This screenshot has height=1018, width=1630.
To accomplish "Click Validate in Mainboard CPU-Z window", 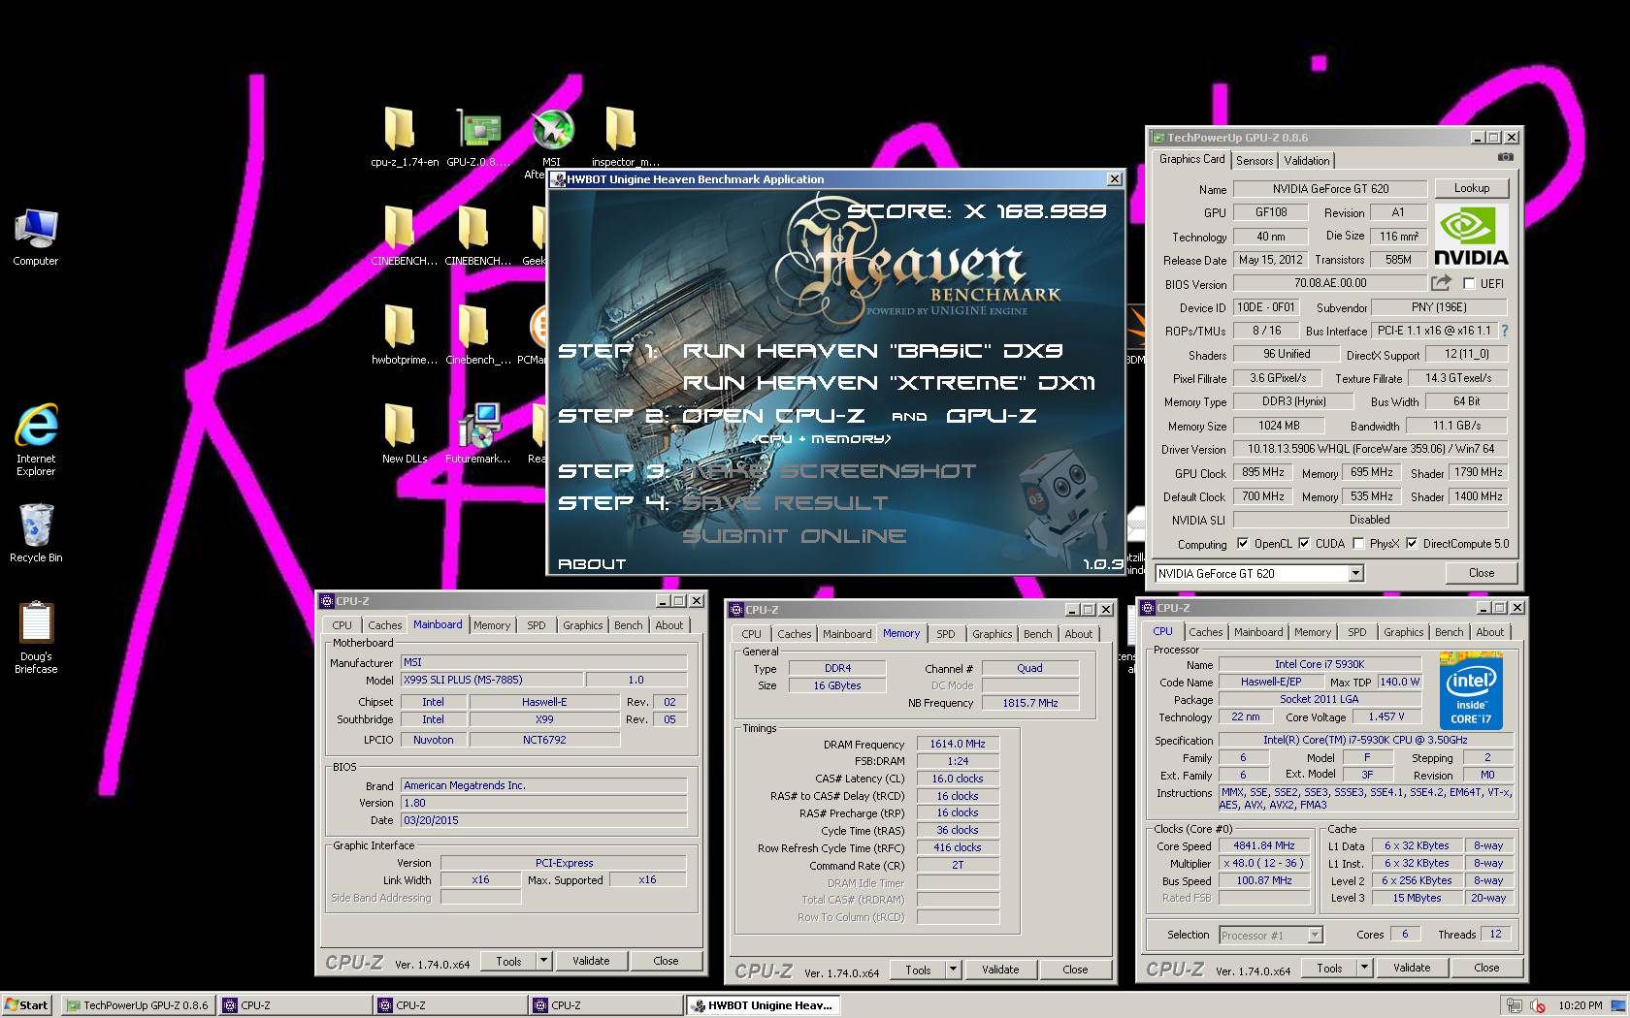I will click(x=591, y=961).
